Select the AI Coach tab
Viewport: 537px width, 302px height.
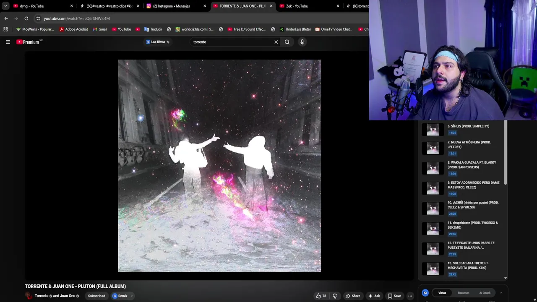pos(485,293)
